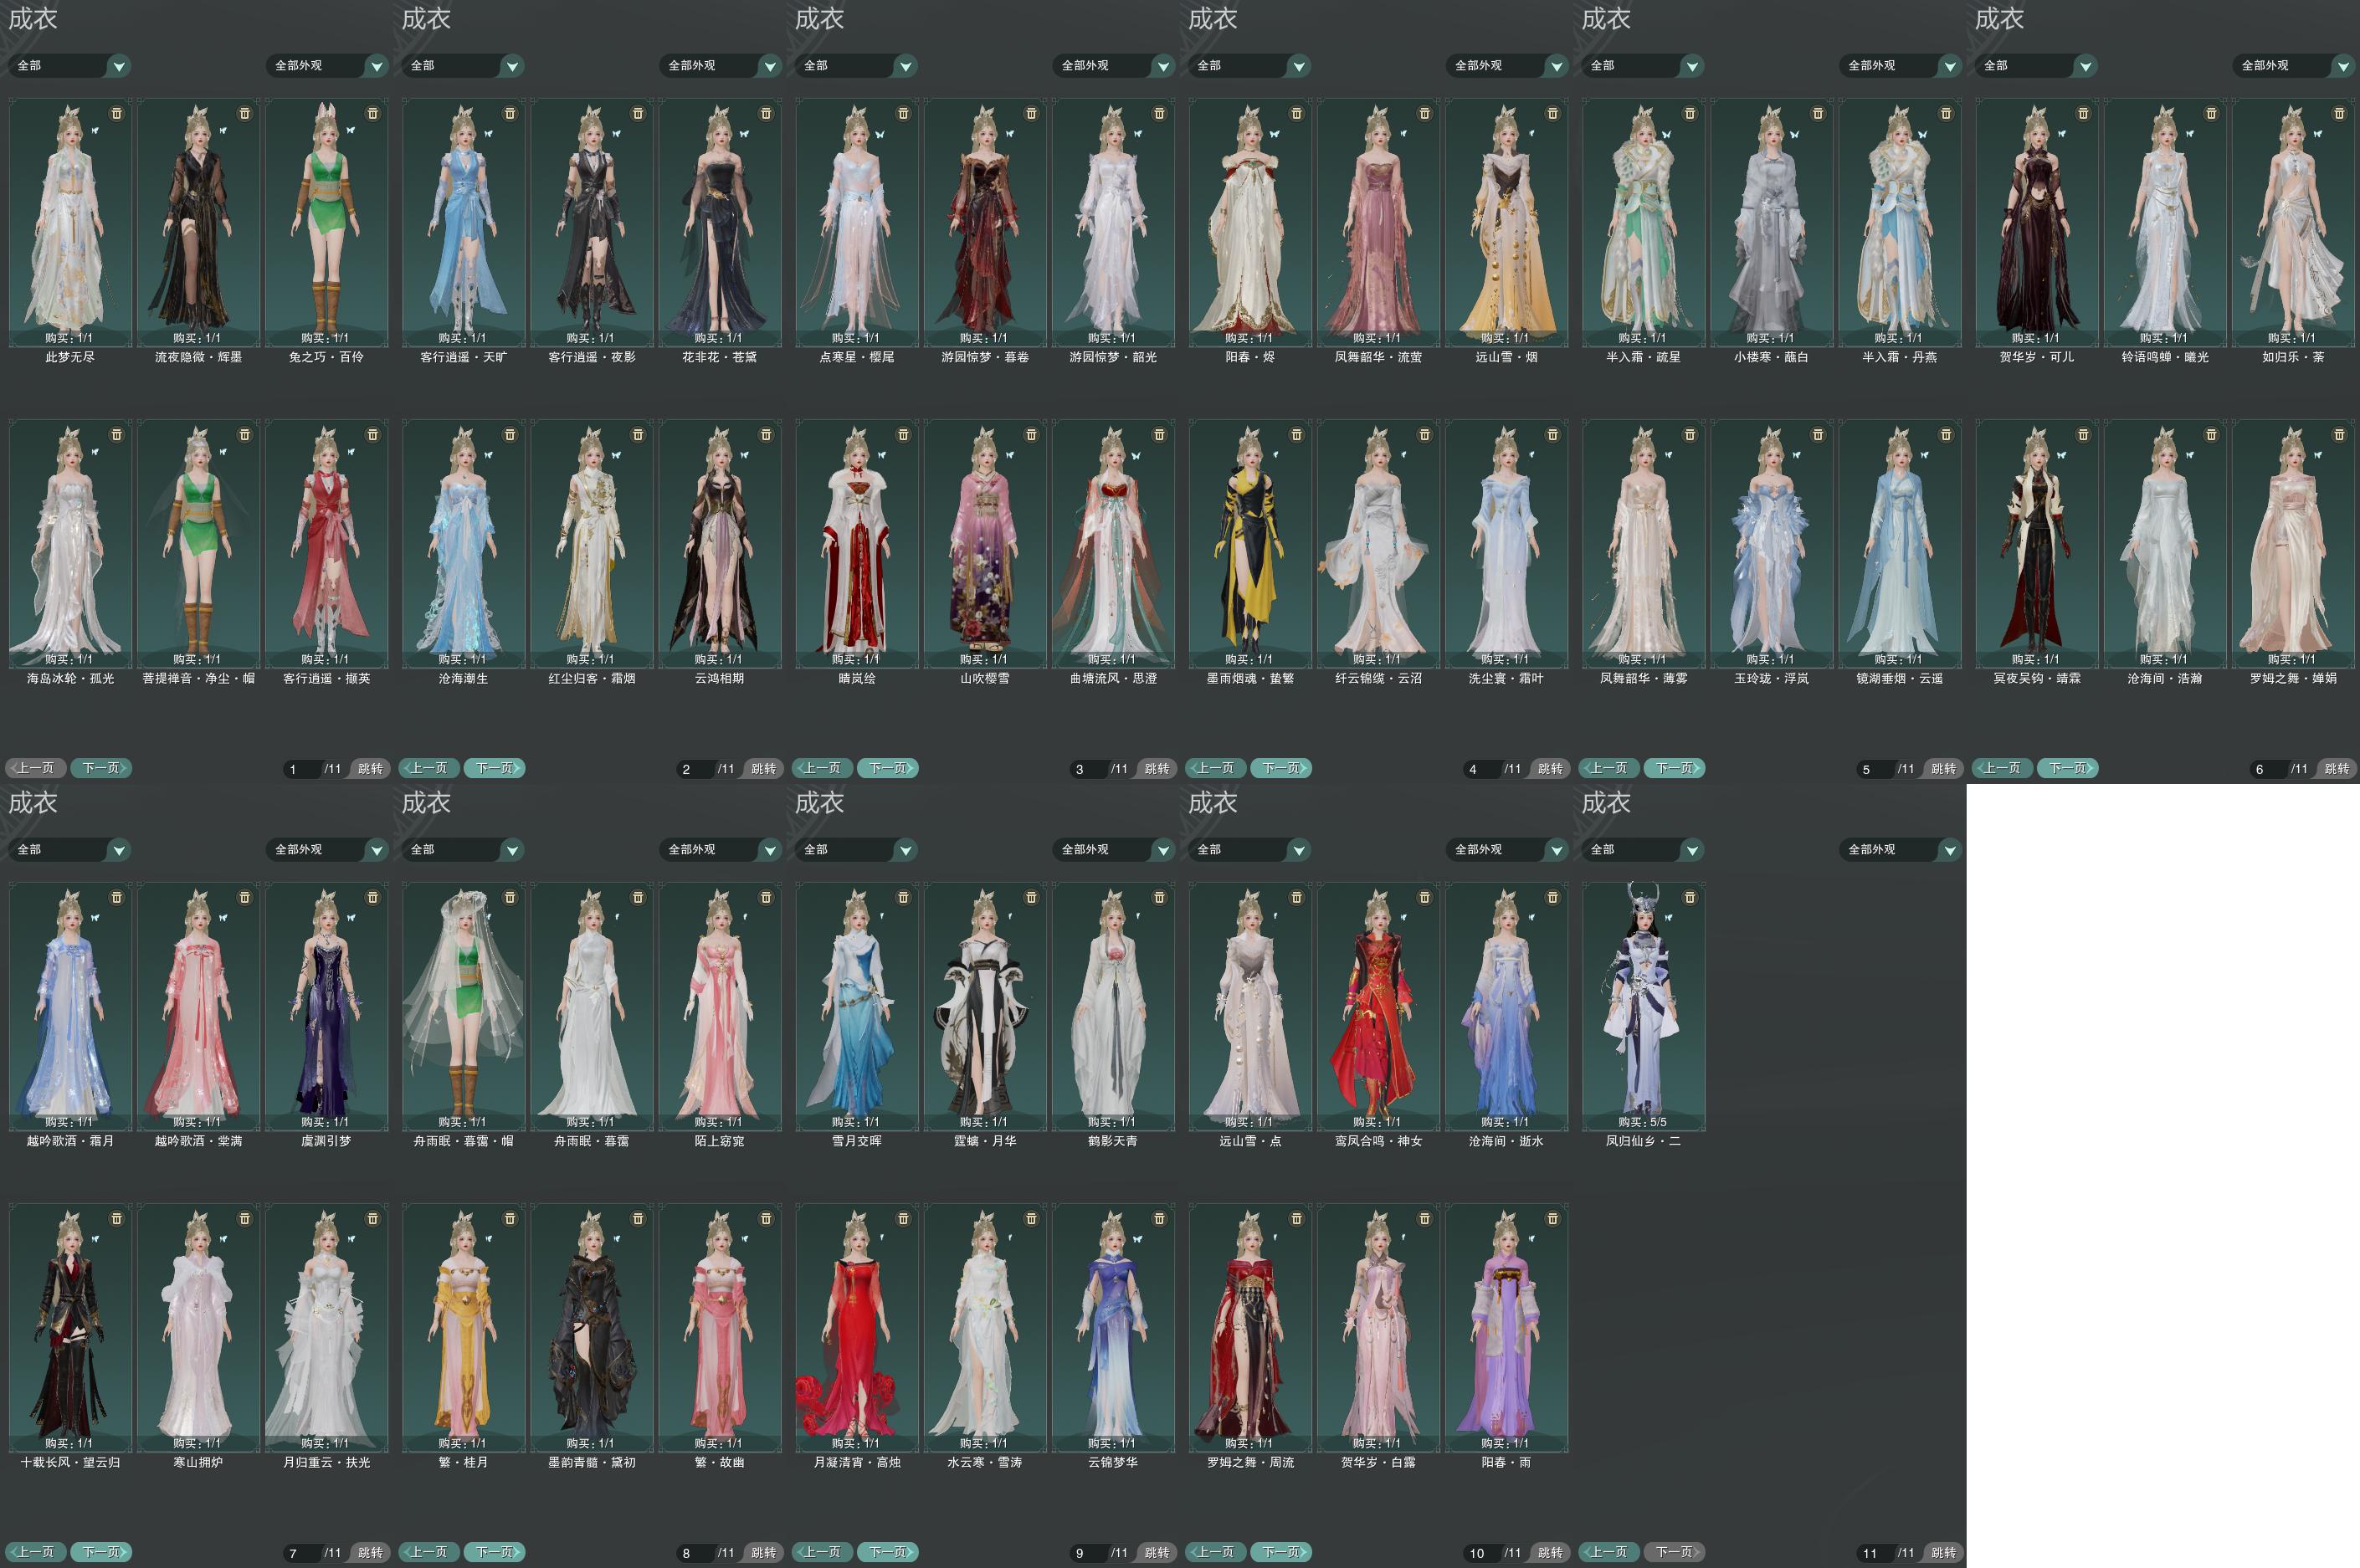2360x1568 pixels.
Task: Click trash icon on 月凝清宵·高烛 outfit
Action: 903,1218
